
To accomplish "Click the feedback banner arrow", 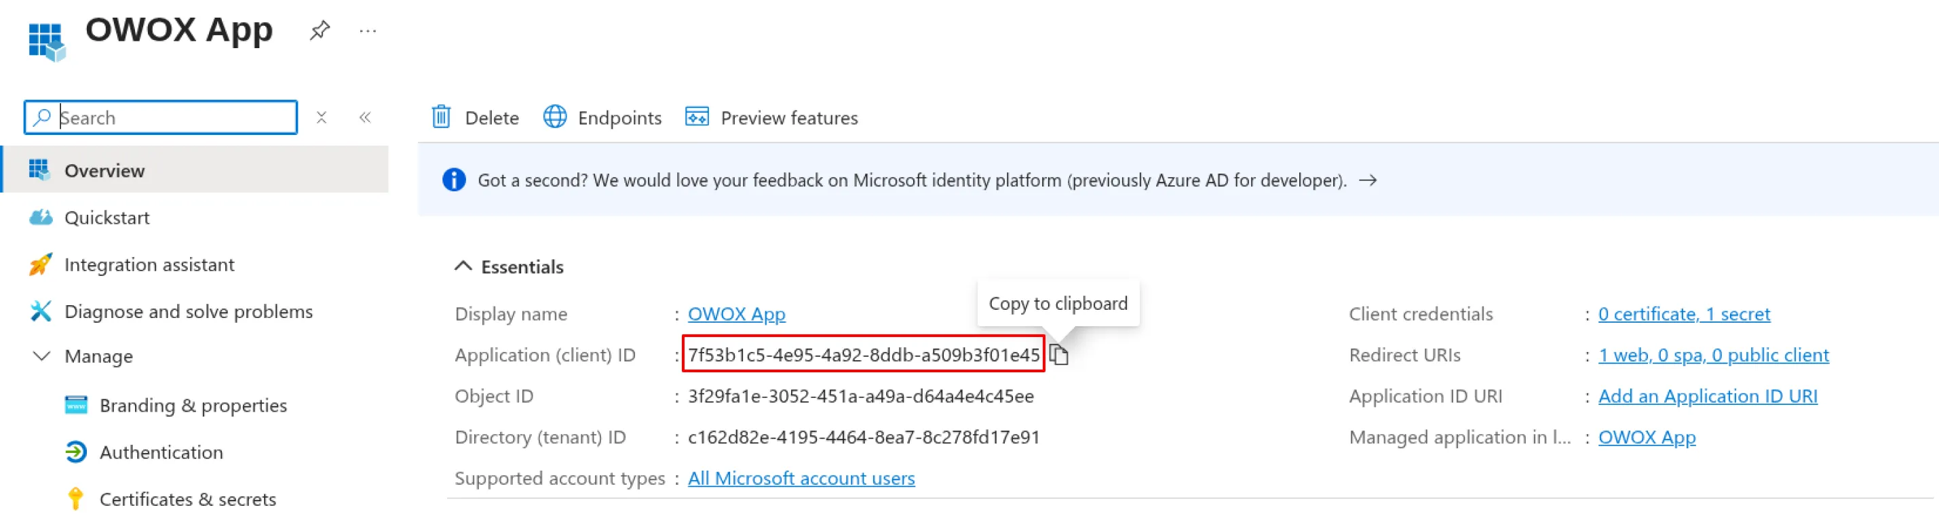I will coord(1368,180).
